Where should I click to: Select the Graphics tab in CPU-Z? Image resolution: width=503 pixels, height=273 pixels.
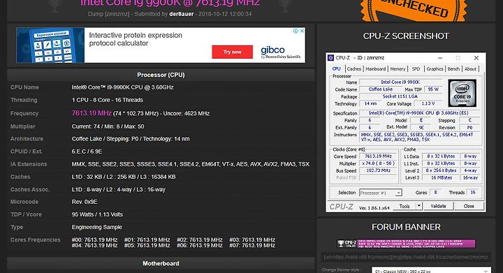(435, 69)
